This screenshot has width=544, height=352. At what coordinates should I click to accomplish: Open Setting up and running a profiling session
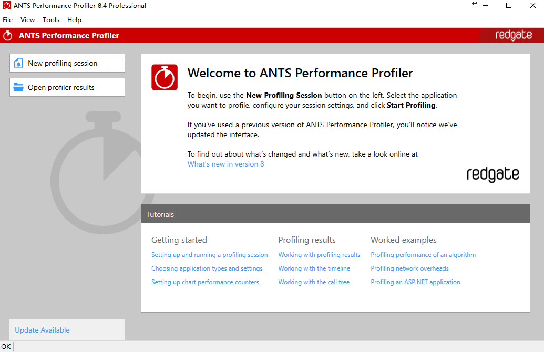(x=210, y=255)
